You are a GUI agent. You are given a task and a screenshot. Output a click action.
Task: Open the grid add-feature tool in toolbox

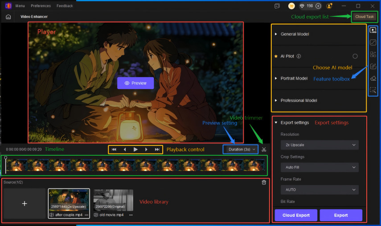click(x=373, y=54)
